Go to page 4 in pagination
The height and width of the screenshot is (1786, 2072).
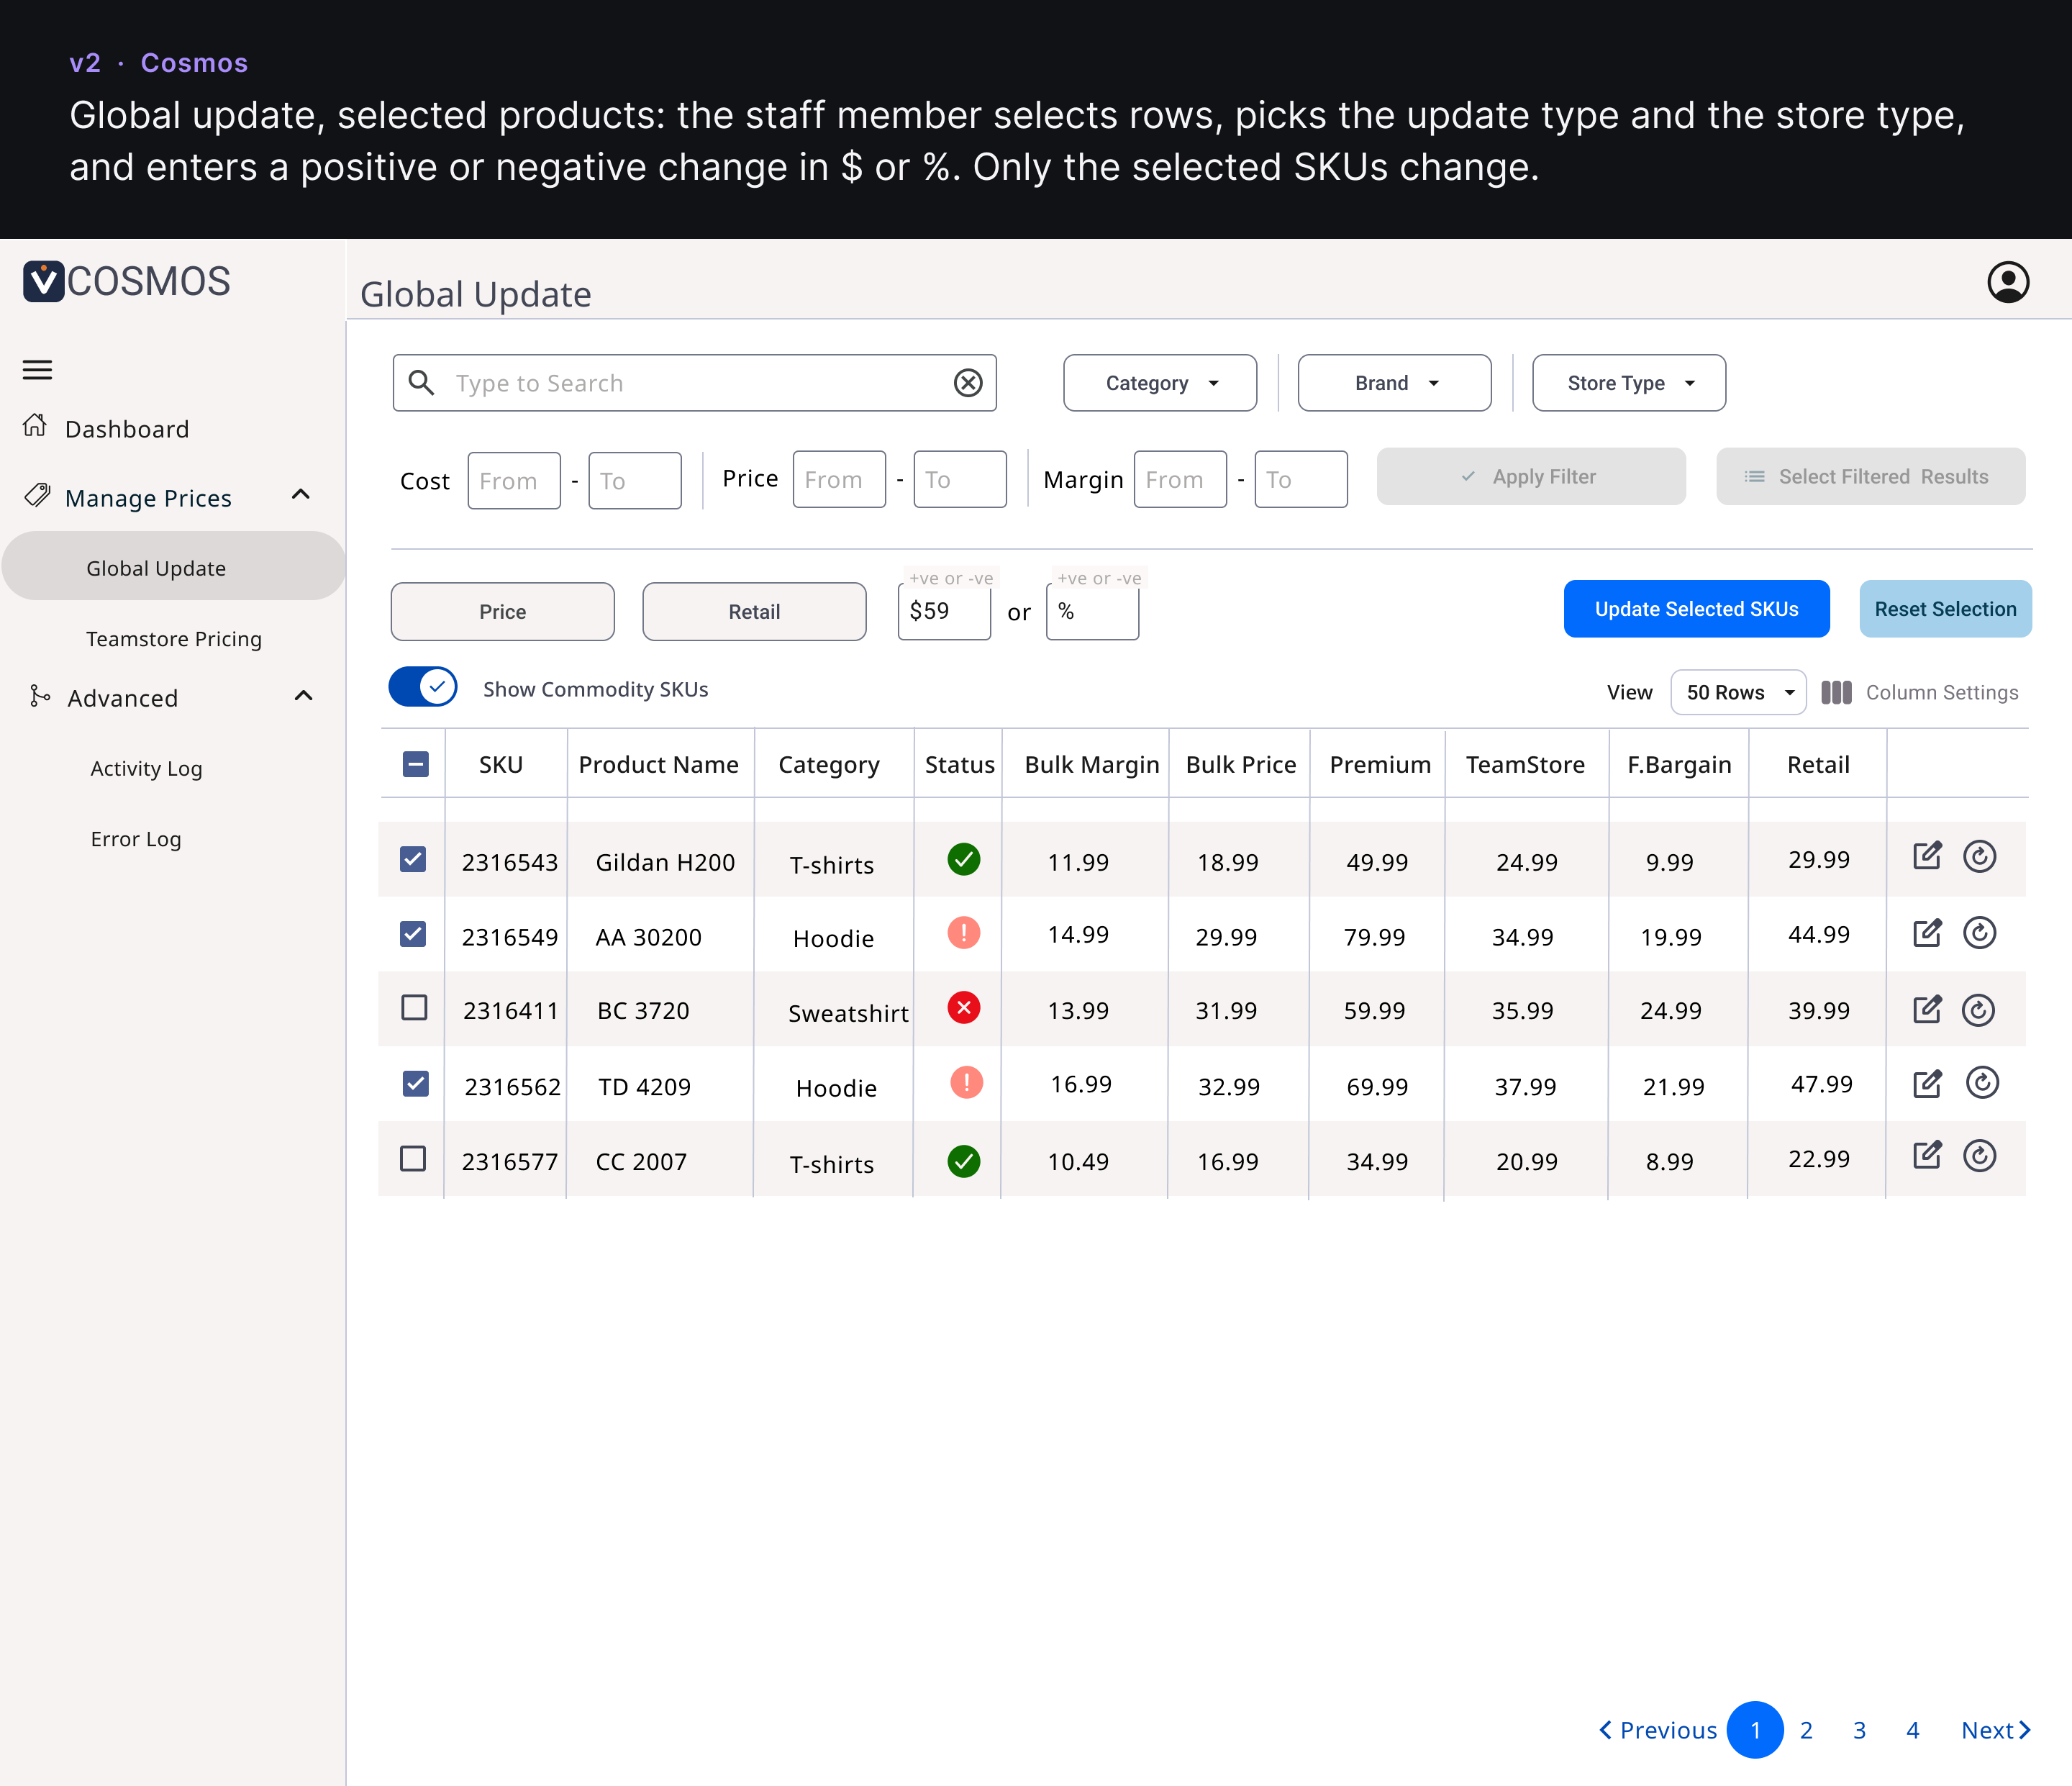tap(1912, 1730)
